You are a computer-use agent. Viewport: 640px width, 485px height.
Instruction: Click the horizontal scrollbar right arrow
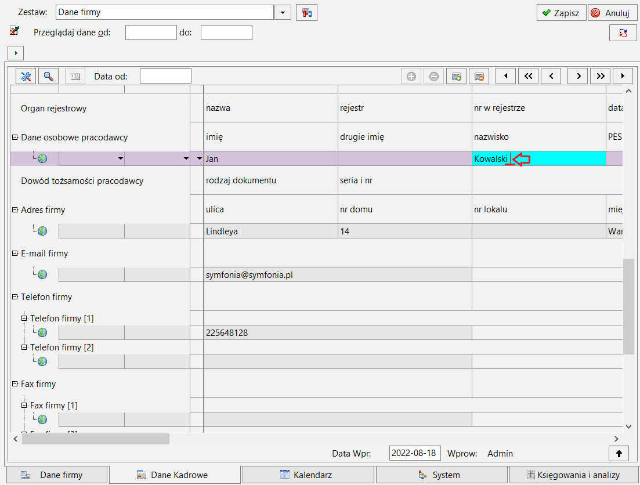(x=616, y=439)
